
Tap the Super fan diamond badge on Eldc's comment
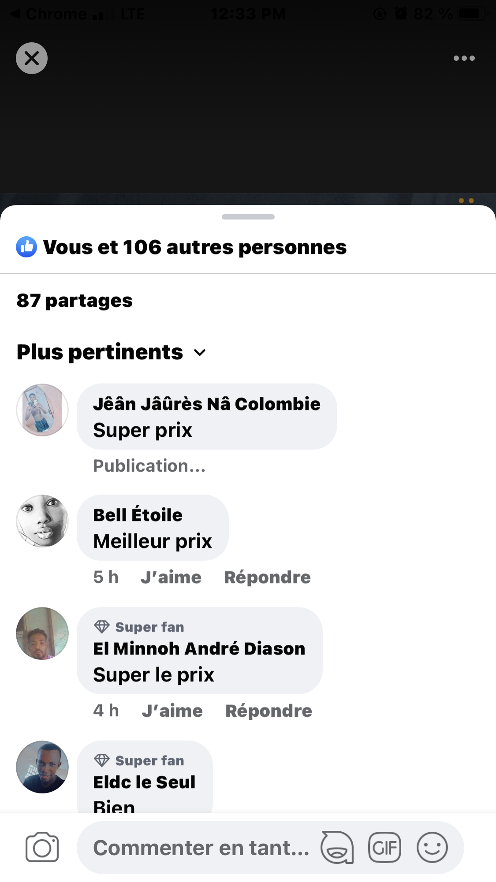click(102, 760)
